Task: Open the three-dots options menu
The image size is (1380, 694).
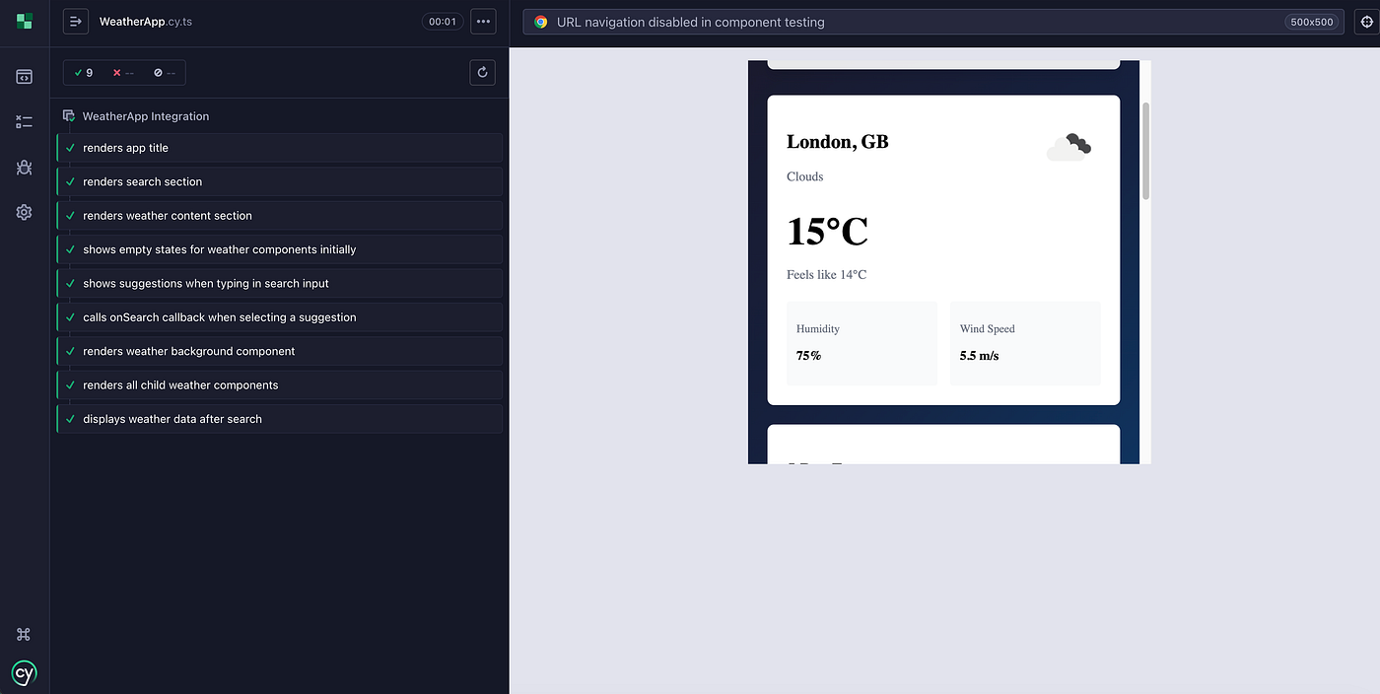Action: [483, 21]
